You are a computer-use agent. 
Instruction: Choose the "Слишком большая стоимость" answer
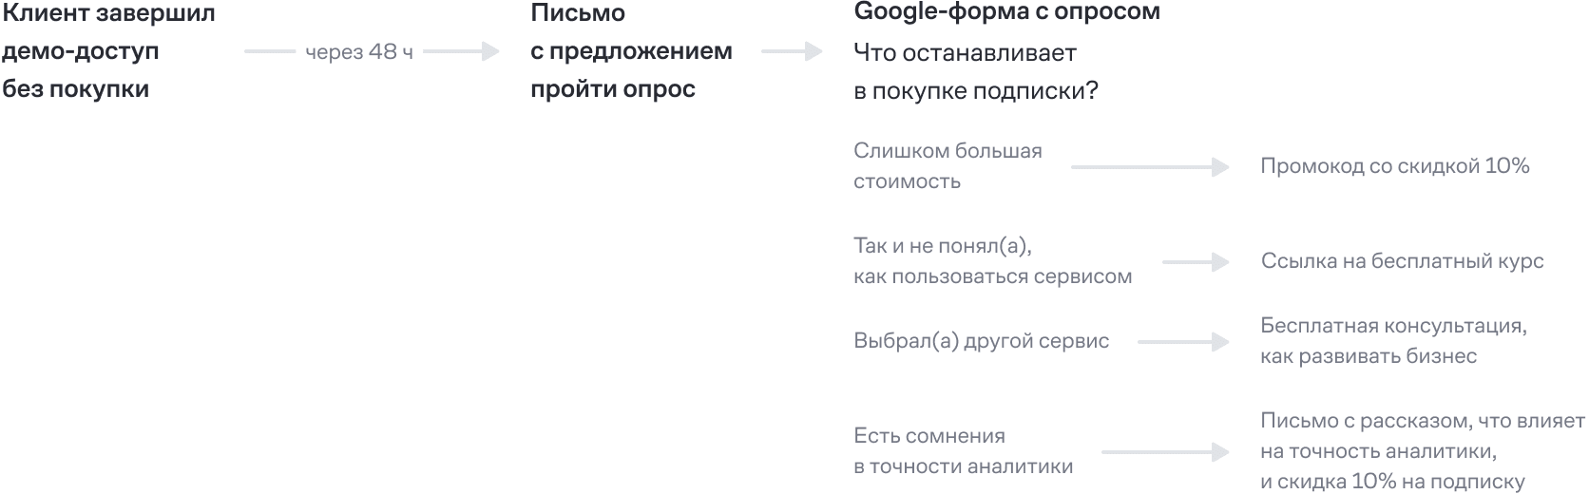click(948, 166)
